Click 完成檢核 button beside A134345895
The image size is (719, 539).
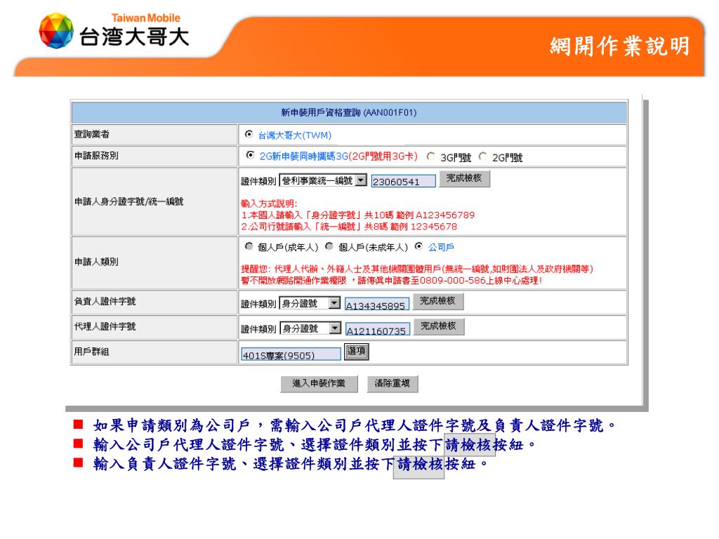[438, 302]
